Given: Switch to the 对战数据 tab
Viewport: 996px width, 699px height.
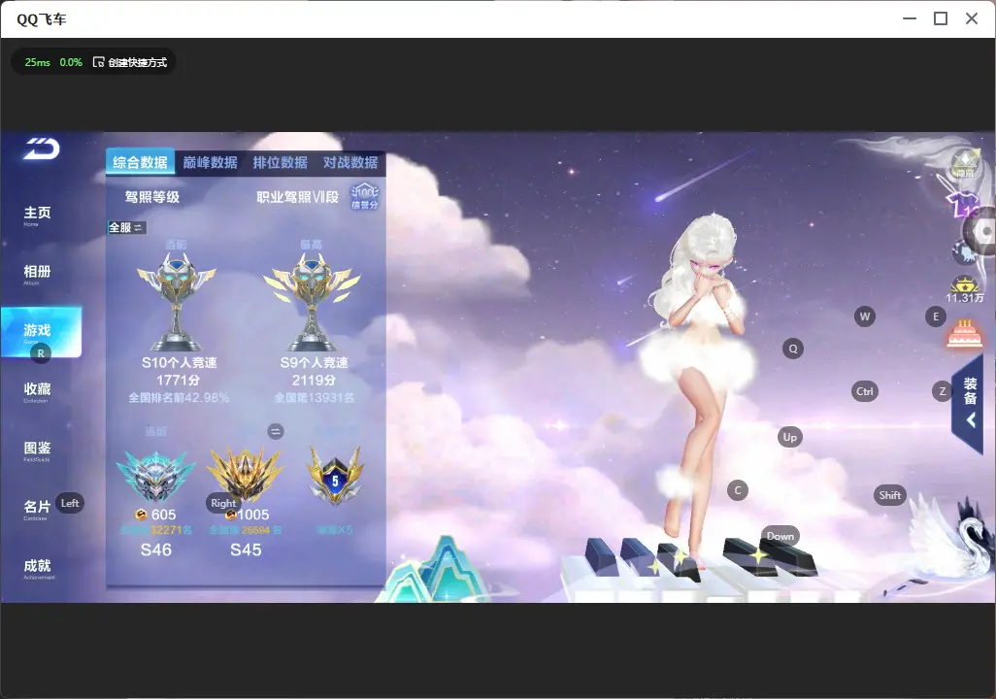Looking at the screenshot, I should pyautogui.click(x=350, y=163).
